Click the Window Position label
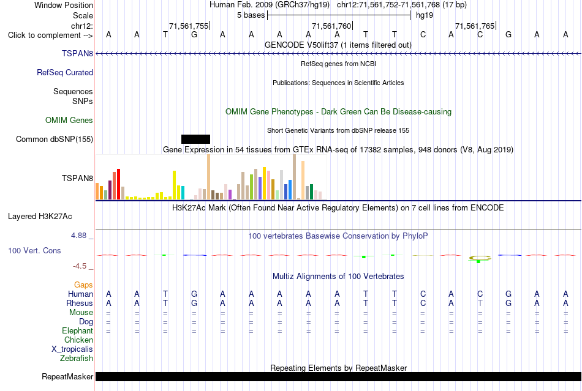This screenshot has height=391, width=582. [64, 5]
